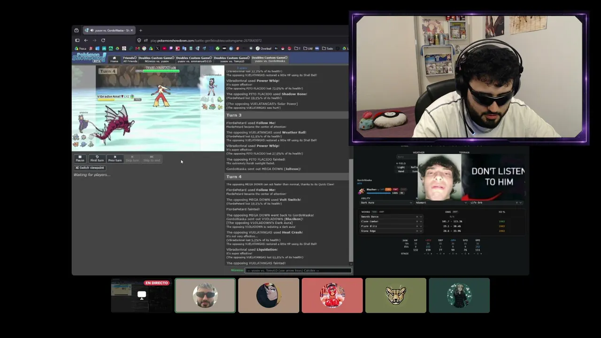The height and width of the screenshot is (338, 601).
Task: Select the participant with the cheetah avatar
Action: tap(396, 295)
